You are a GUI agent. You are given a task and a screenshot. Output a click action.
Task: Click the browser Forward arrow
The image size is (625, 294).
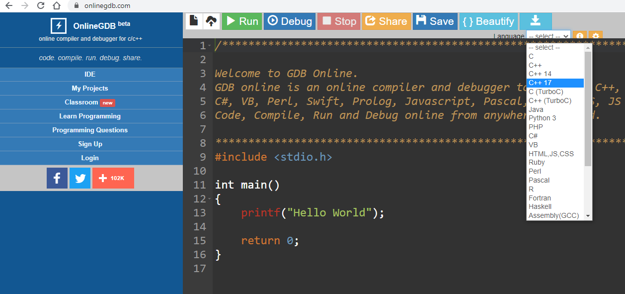25,5
